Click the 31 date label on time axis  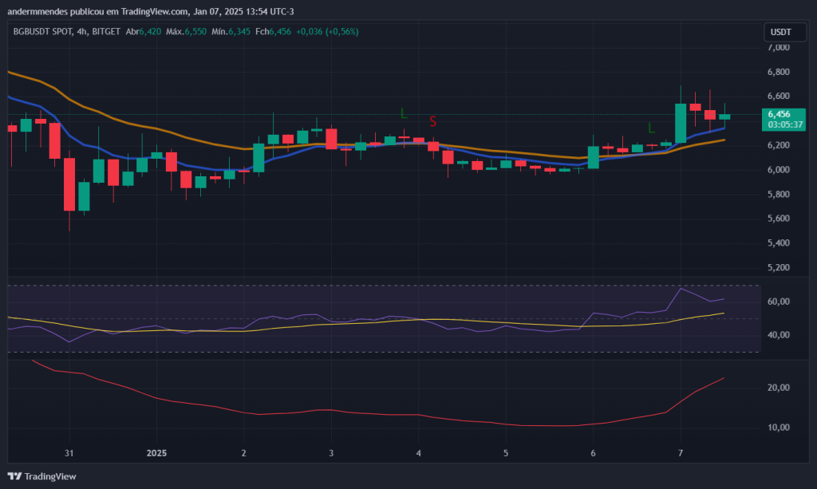tap(69, 453)
